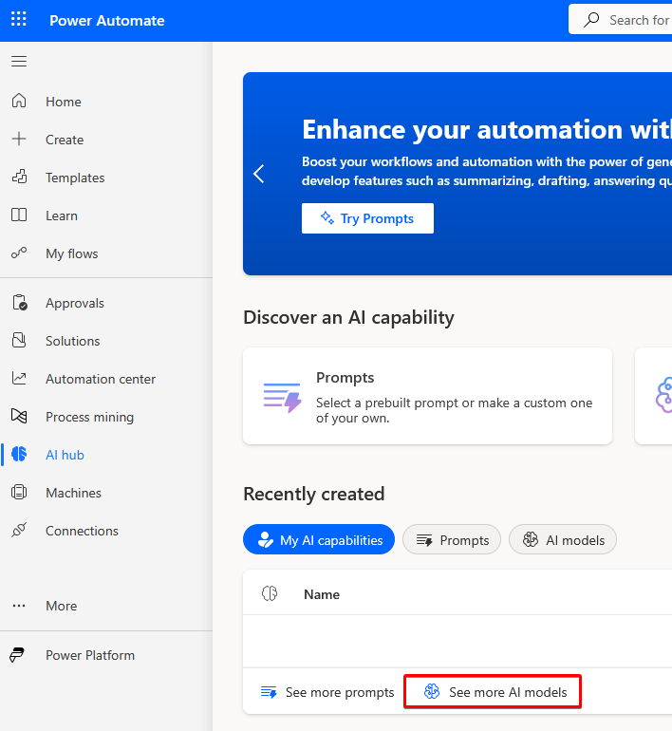This screenshot has height=731, width=672.
Task: Select the My AI capabilities filter
Action: 319,539
